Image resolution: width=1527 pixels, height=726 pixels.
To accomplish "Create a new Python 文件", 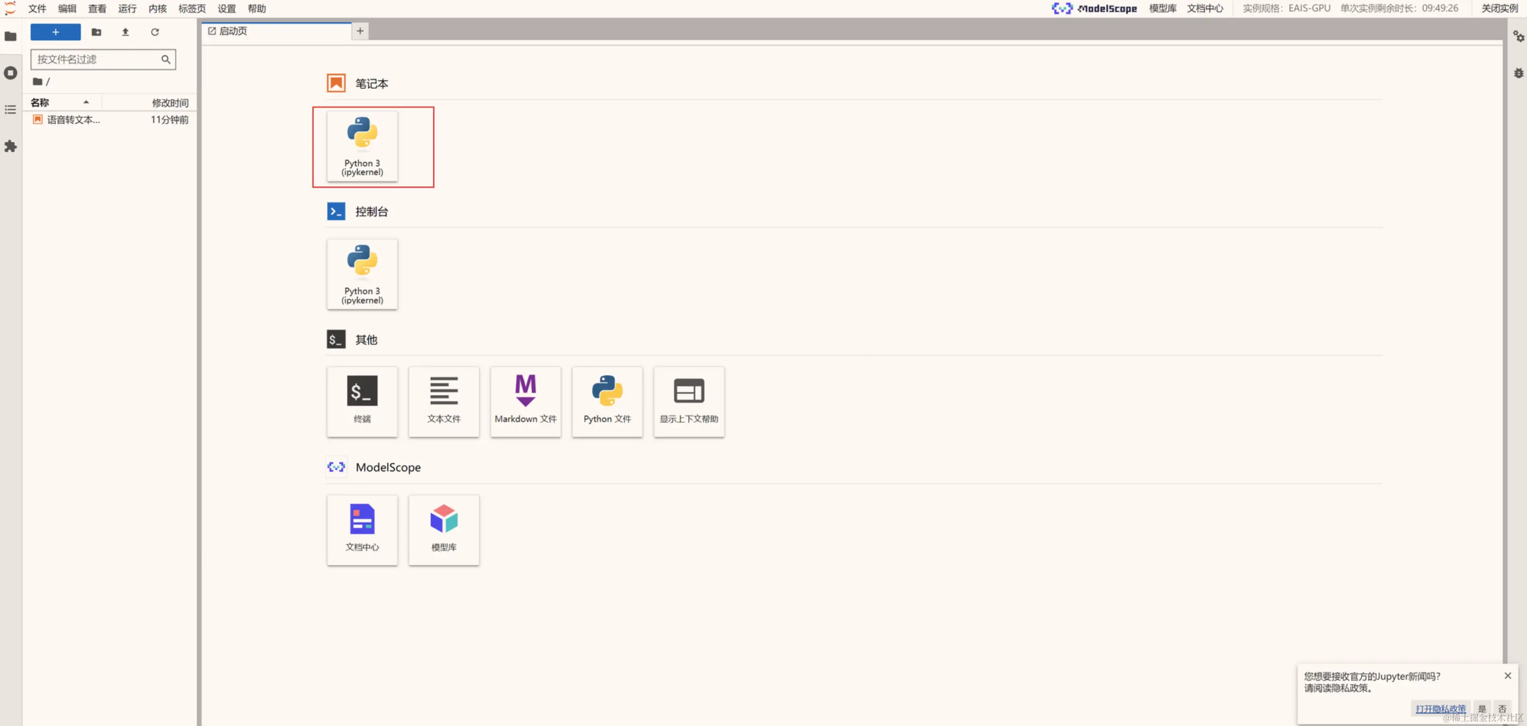I will coord(607,402).
